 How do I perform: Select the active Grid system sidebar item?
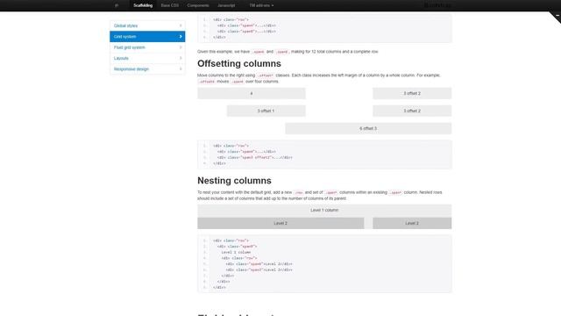[x=147, y=37]
